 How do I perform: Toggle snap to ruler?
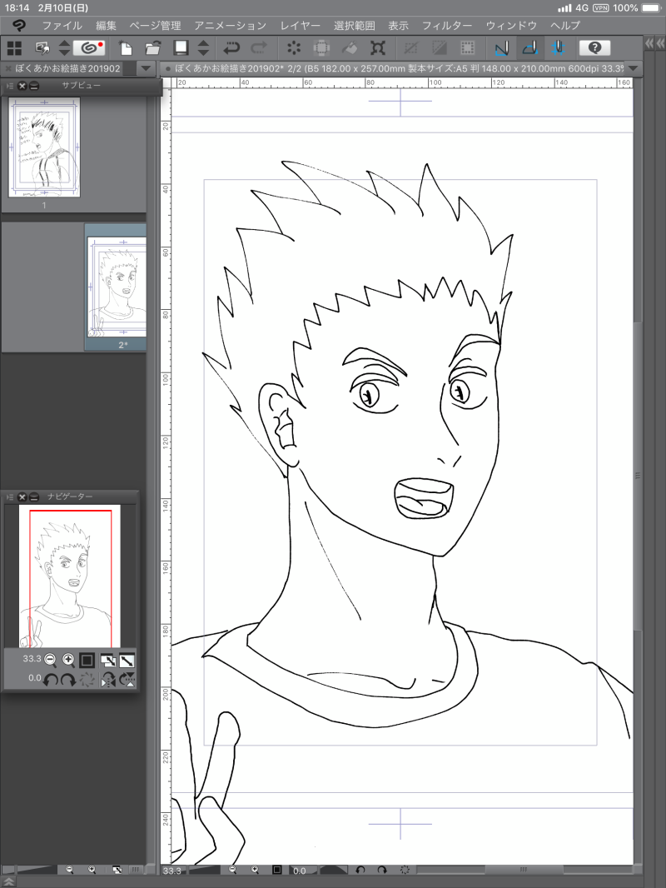[502, 48]
